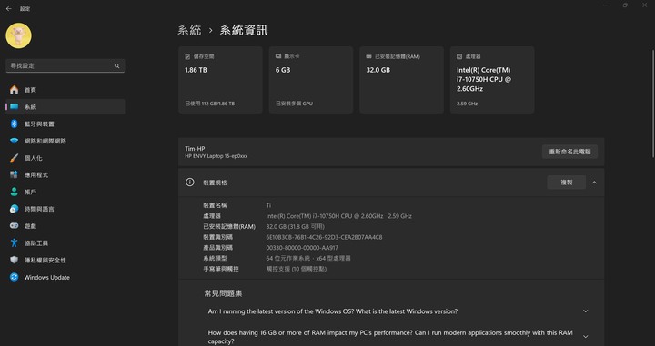655x346 pixels.
Task: Restore down the Settings window
Action: pos(625,5)
